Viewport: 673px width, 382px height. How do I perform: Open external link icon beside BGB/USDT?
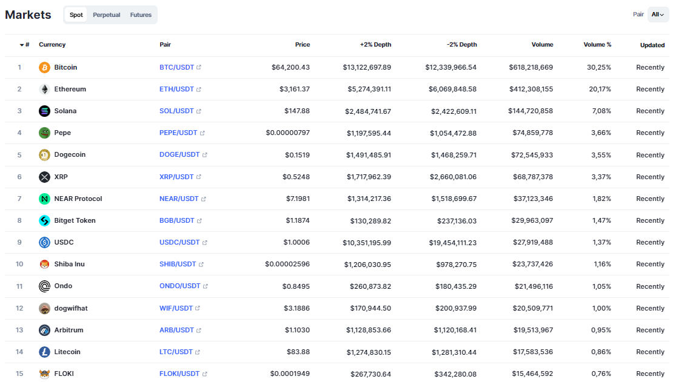pyautogui.click(x=199, y=221)
